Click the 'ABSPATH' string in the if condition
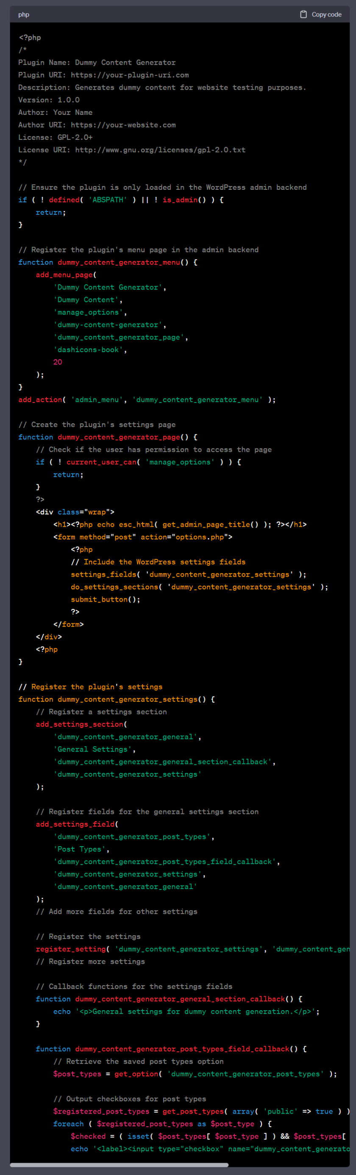Image resolution: width=356 pixels, height=1175 pixels. point(108,200)
